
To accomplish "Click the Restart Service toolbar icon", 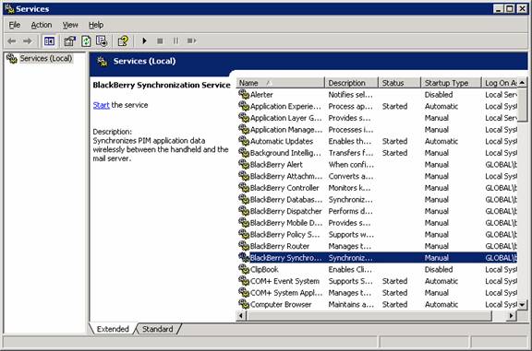I will click(x=191, y=41).
